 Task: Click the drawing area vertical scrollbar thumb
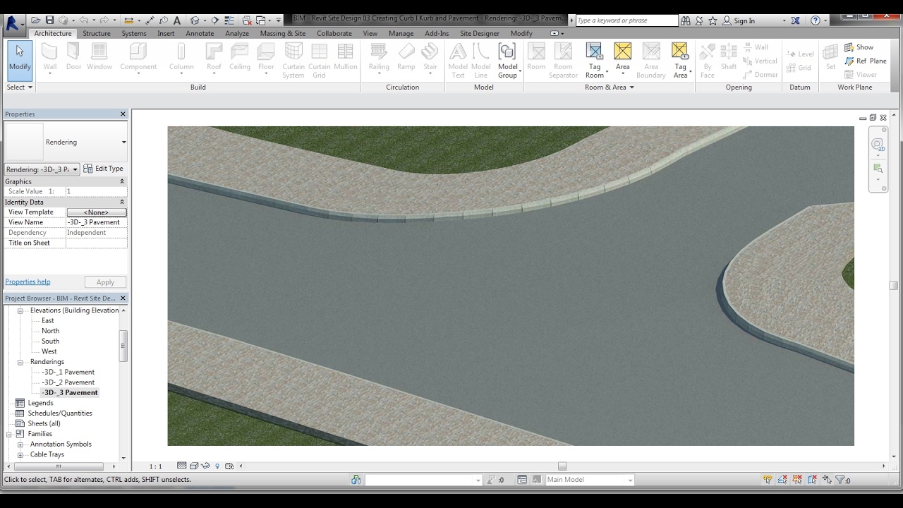tap(894, 285)
